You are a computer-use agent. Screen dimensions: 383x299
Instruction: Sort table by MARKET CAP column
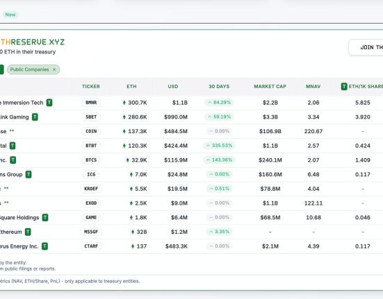click(270, 87)
